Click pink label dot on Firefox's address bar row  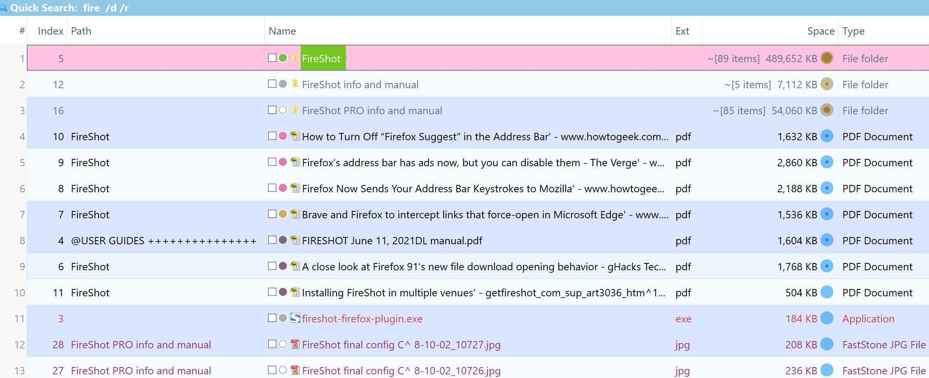[x=283, y=162]
